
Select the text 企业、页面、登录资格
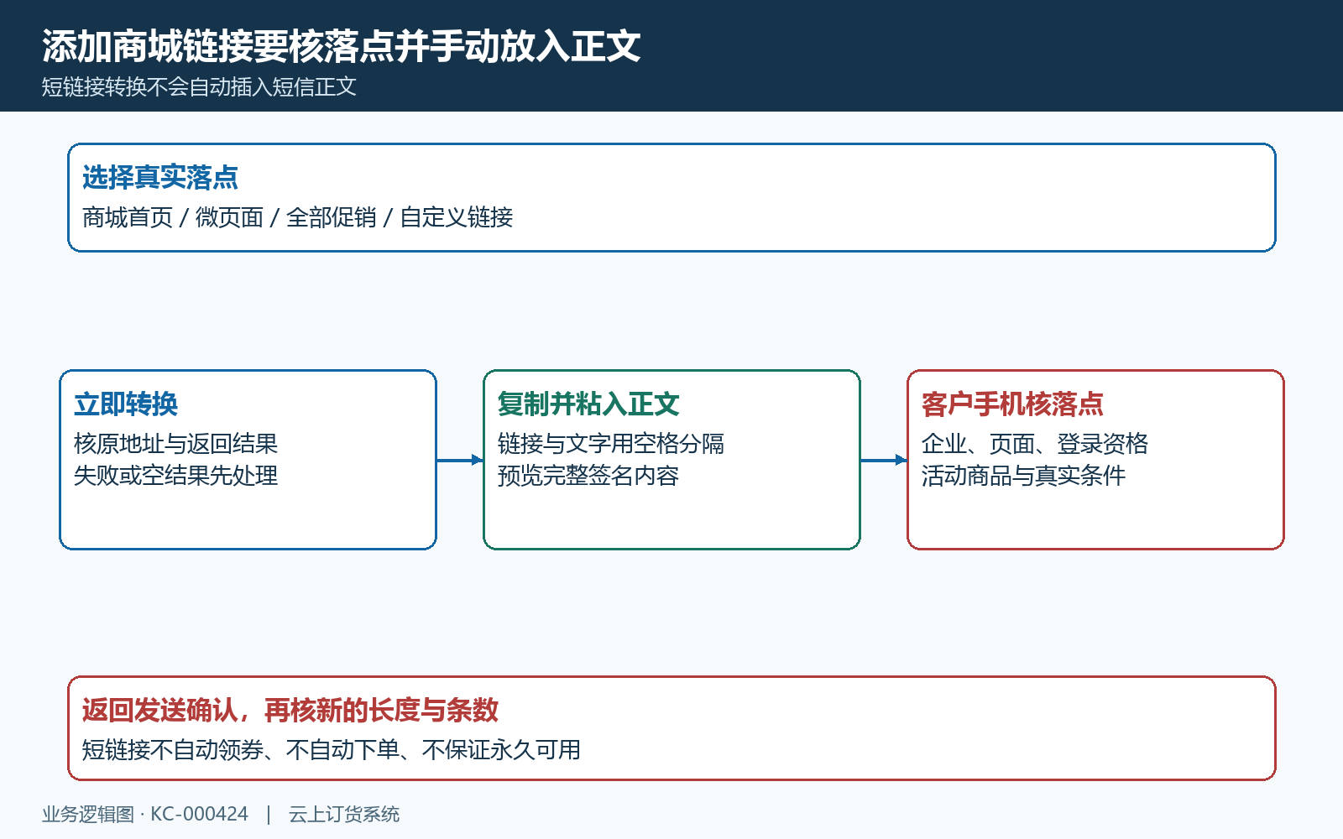pos(1035,444)
